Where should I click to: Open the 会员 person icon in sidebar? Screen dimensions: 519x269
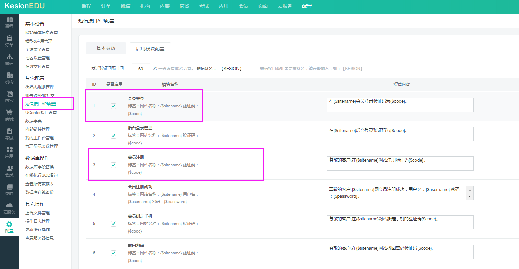(x=9, y=169)
